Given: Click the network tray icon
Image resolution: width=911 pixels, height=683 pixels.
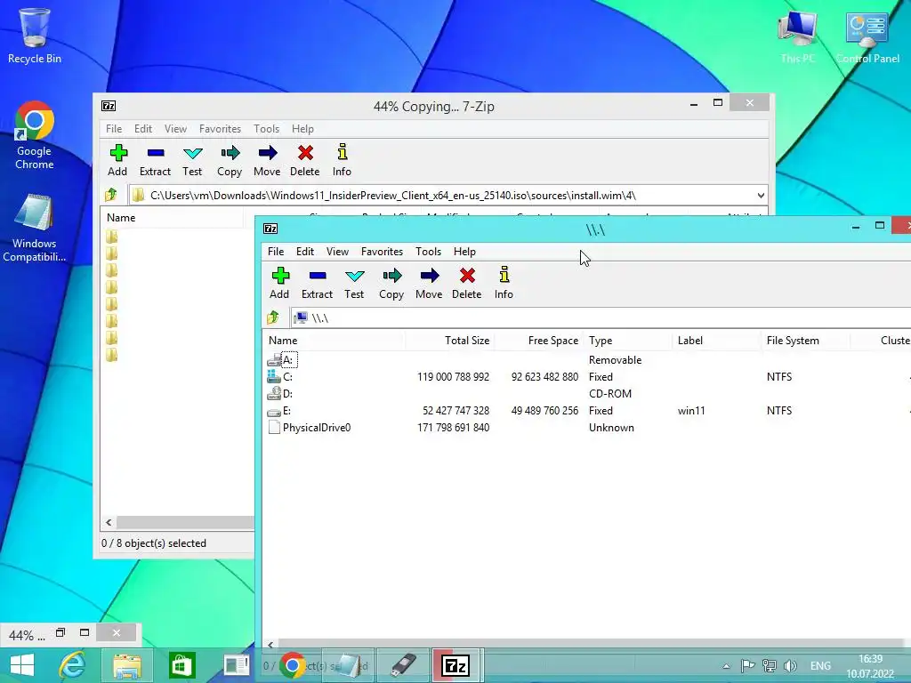Looking at the screenshot, I should (770, 665).
